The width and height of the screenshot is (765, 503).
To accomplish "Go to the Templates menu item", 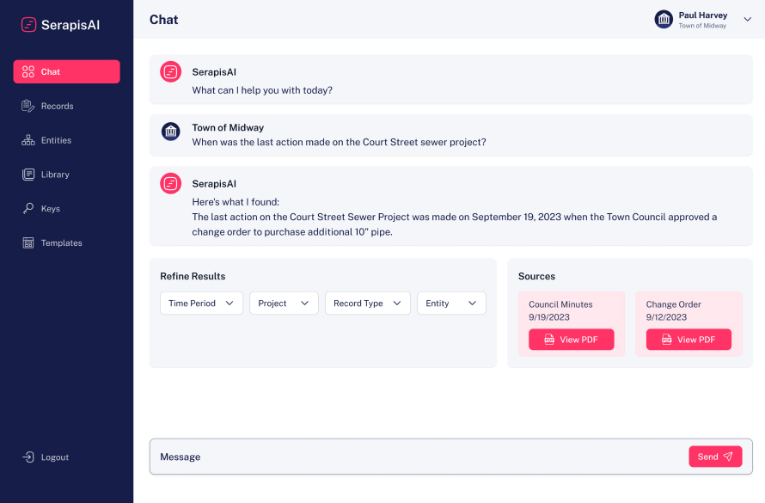I will [62, 243].
